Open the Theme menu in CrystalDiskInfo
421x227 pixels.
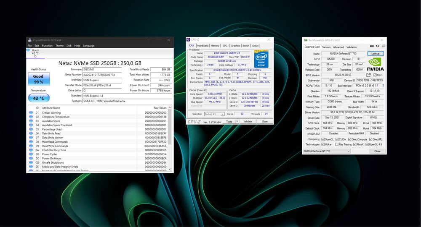[x=60, y=46]
